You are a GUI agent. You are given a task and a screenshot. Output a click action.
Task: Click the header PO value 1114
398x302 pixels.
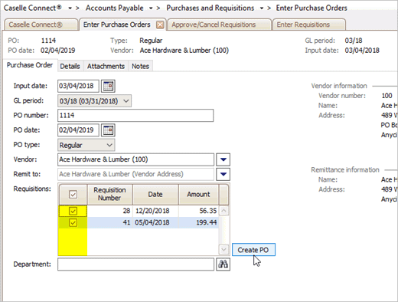(x=48, y=41)
